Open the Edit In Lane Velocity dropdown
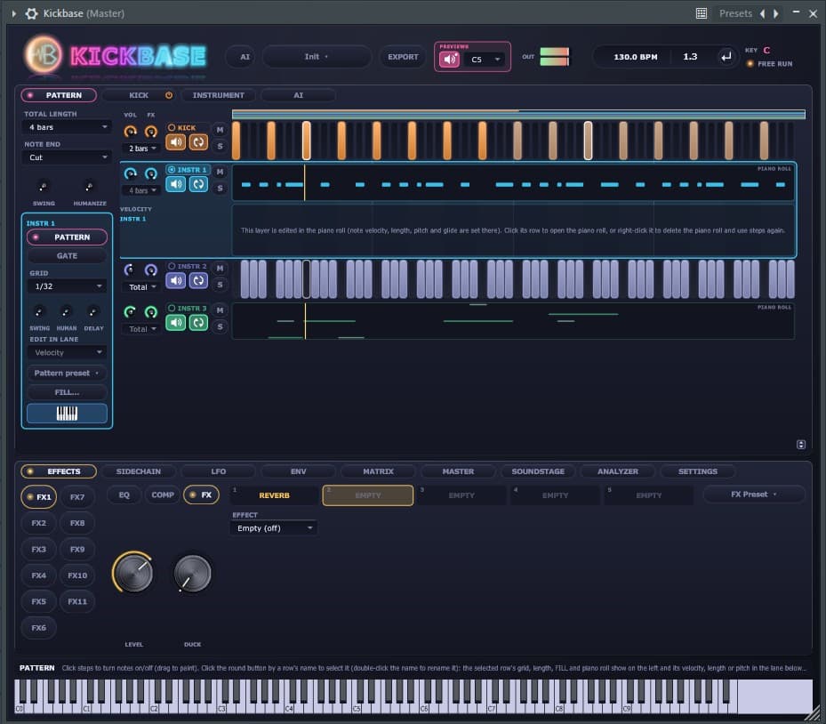 pyautogui.click(x=67, y=352)
